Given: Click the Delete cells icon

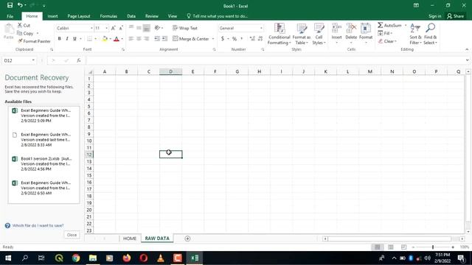Looking at the screenshot, I should 351,29.
